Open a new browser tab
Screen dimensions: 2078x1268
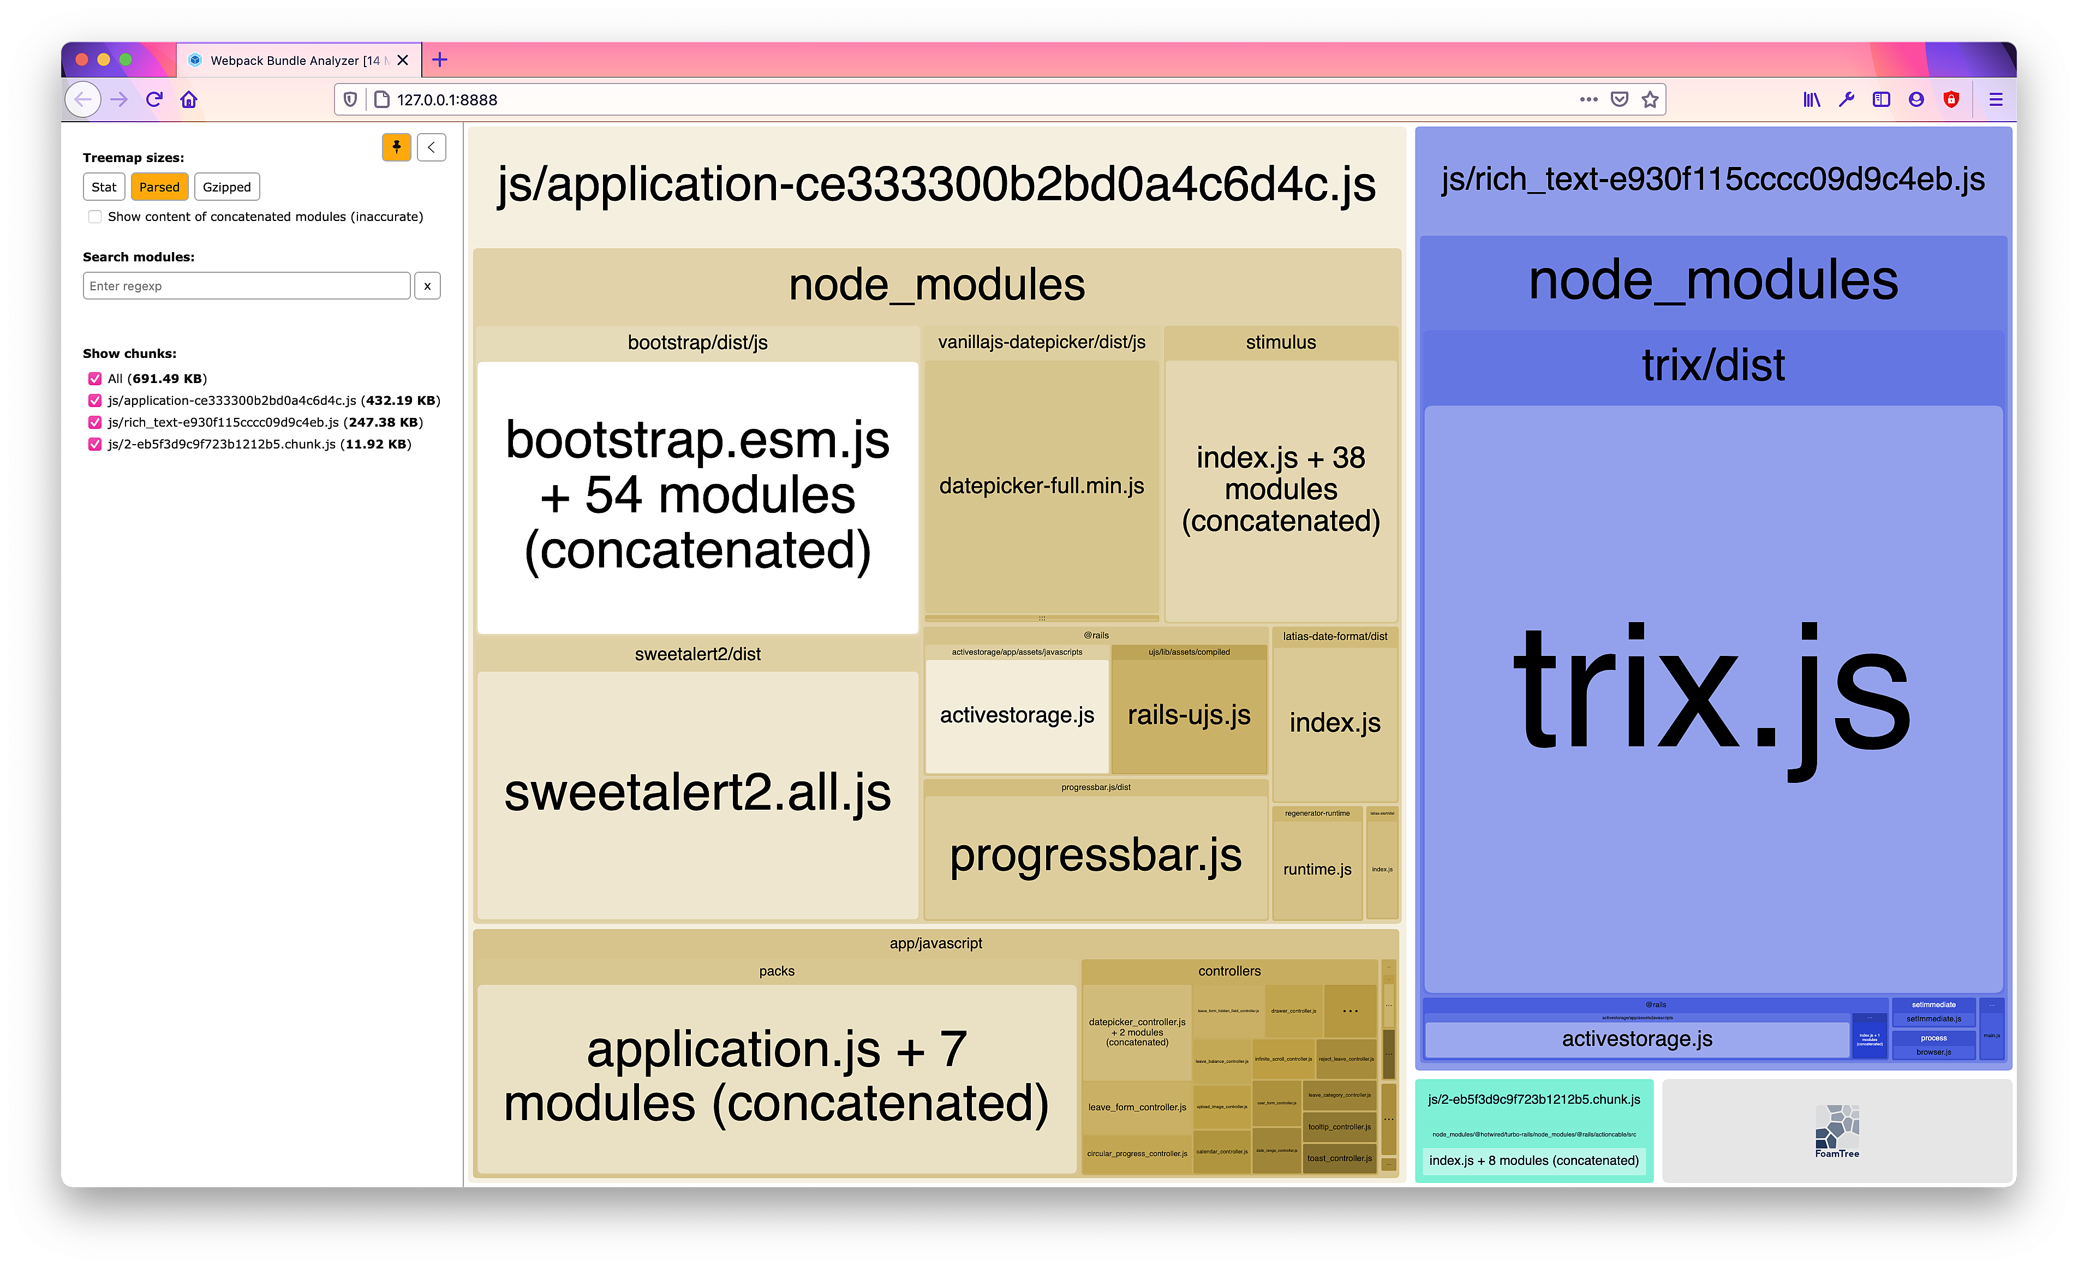tap(439, 60)
